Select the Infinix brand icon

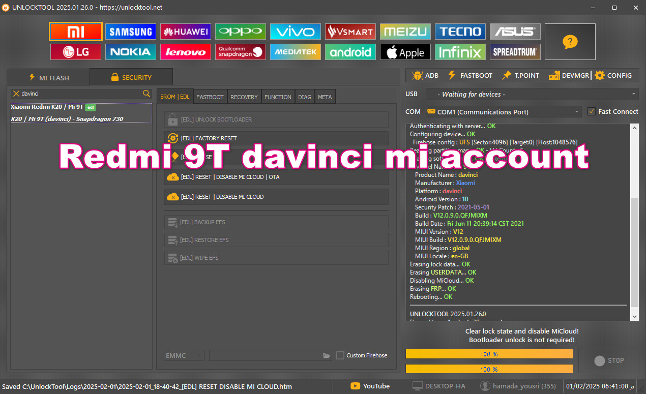460,52
